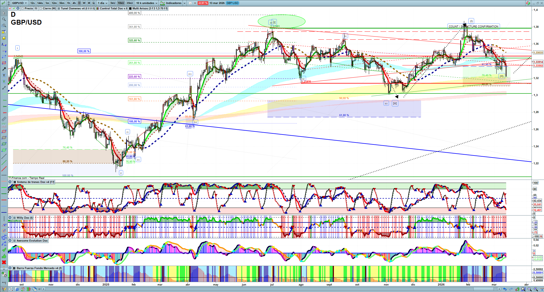Open the GBPUSD symbol dropdown
This screenshot has width=544, height=292.
[x=19, y=3]
